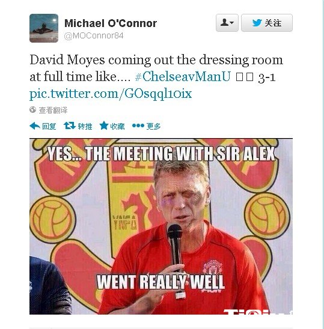Screen dimensions: 324x329
Task: Click the reply arrow icon
Action: [35, 126]
